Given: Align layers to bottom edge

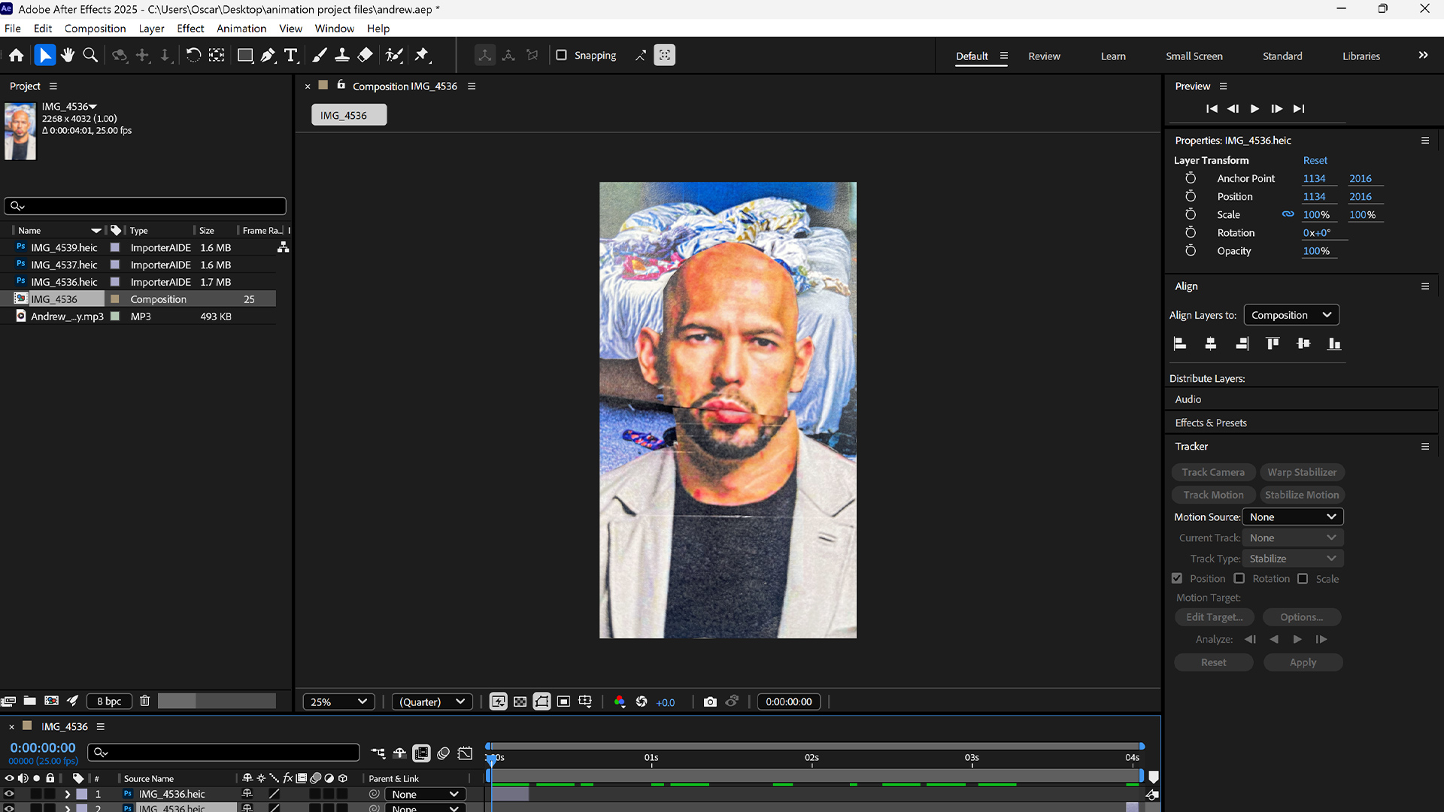Looking at the screenshot, I should [x=1334, y=344].
